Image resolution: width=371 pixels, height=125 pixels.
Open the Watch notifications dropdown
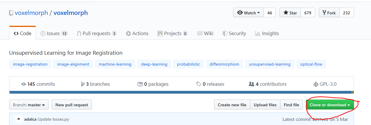(249, 13)
